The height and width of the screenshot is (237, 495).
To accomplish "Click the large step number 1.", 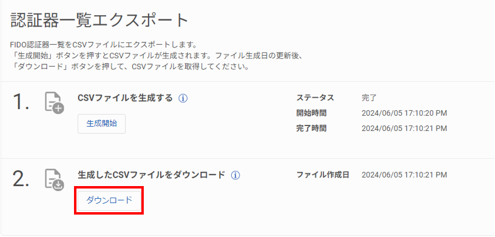I will coord(21,102).
